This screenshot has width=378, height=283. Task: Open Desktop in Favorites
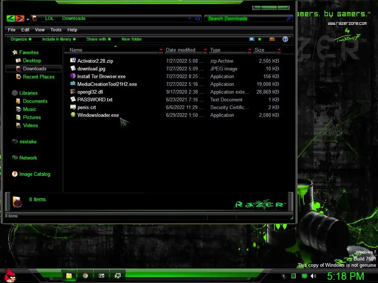coord(32,61)
